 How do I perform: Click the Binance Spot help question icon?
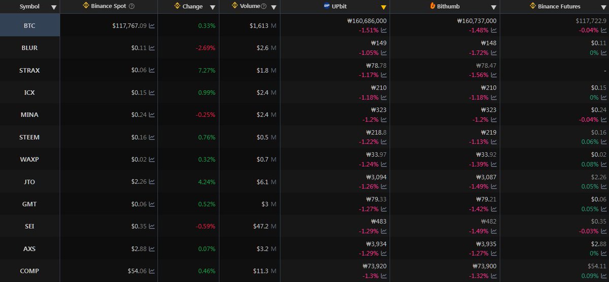(x=132, y=6)
